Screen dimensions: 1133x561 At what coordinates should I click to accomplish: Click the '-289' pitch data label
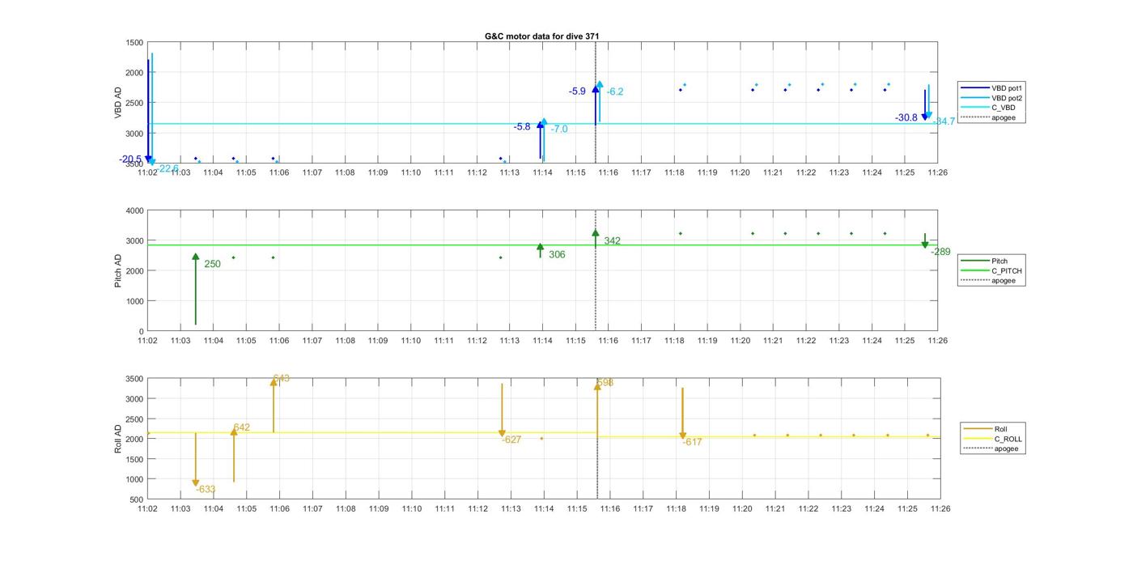coord(940,252)
